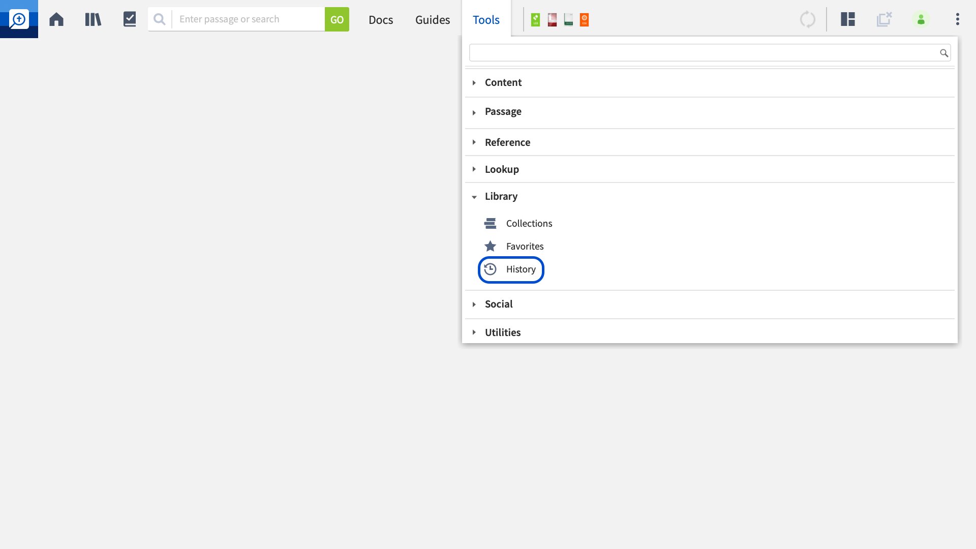Expand the Lookup section
The width and height of the screenshot is (976, 549).
710,169
